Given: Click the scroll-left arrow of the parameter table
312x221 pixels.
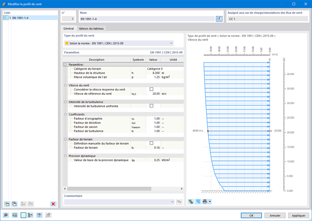Looking at the screenshot, I should click(x=65, y=189).
